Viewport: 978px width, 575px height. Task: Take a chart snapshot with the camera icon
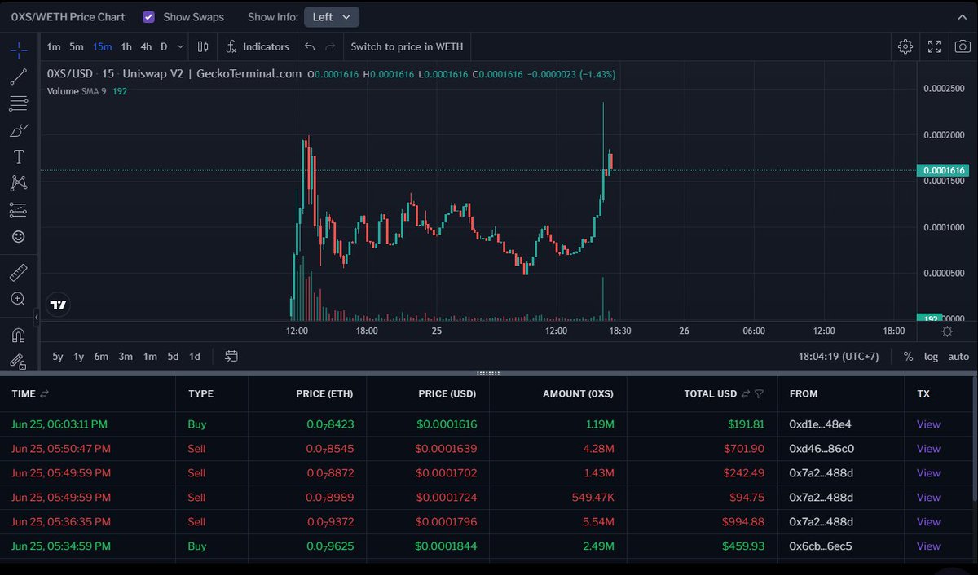pos(963,46)
